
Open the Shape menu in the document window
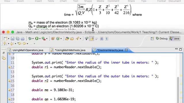tap(88, 1)
